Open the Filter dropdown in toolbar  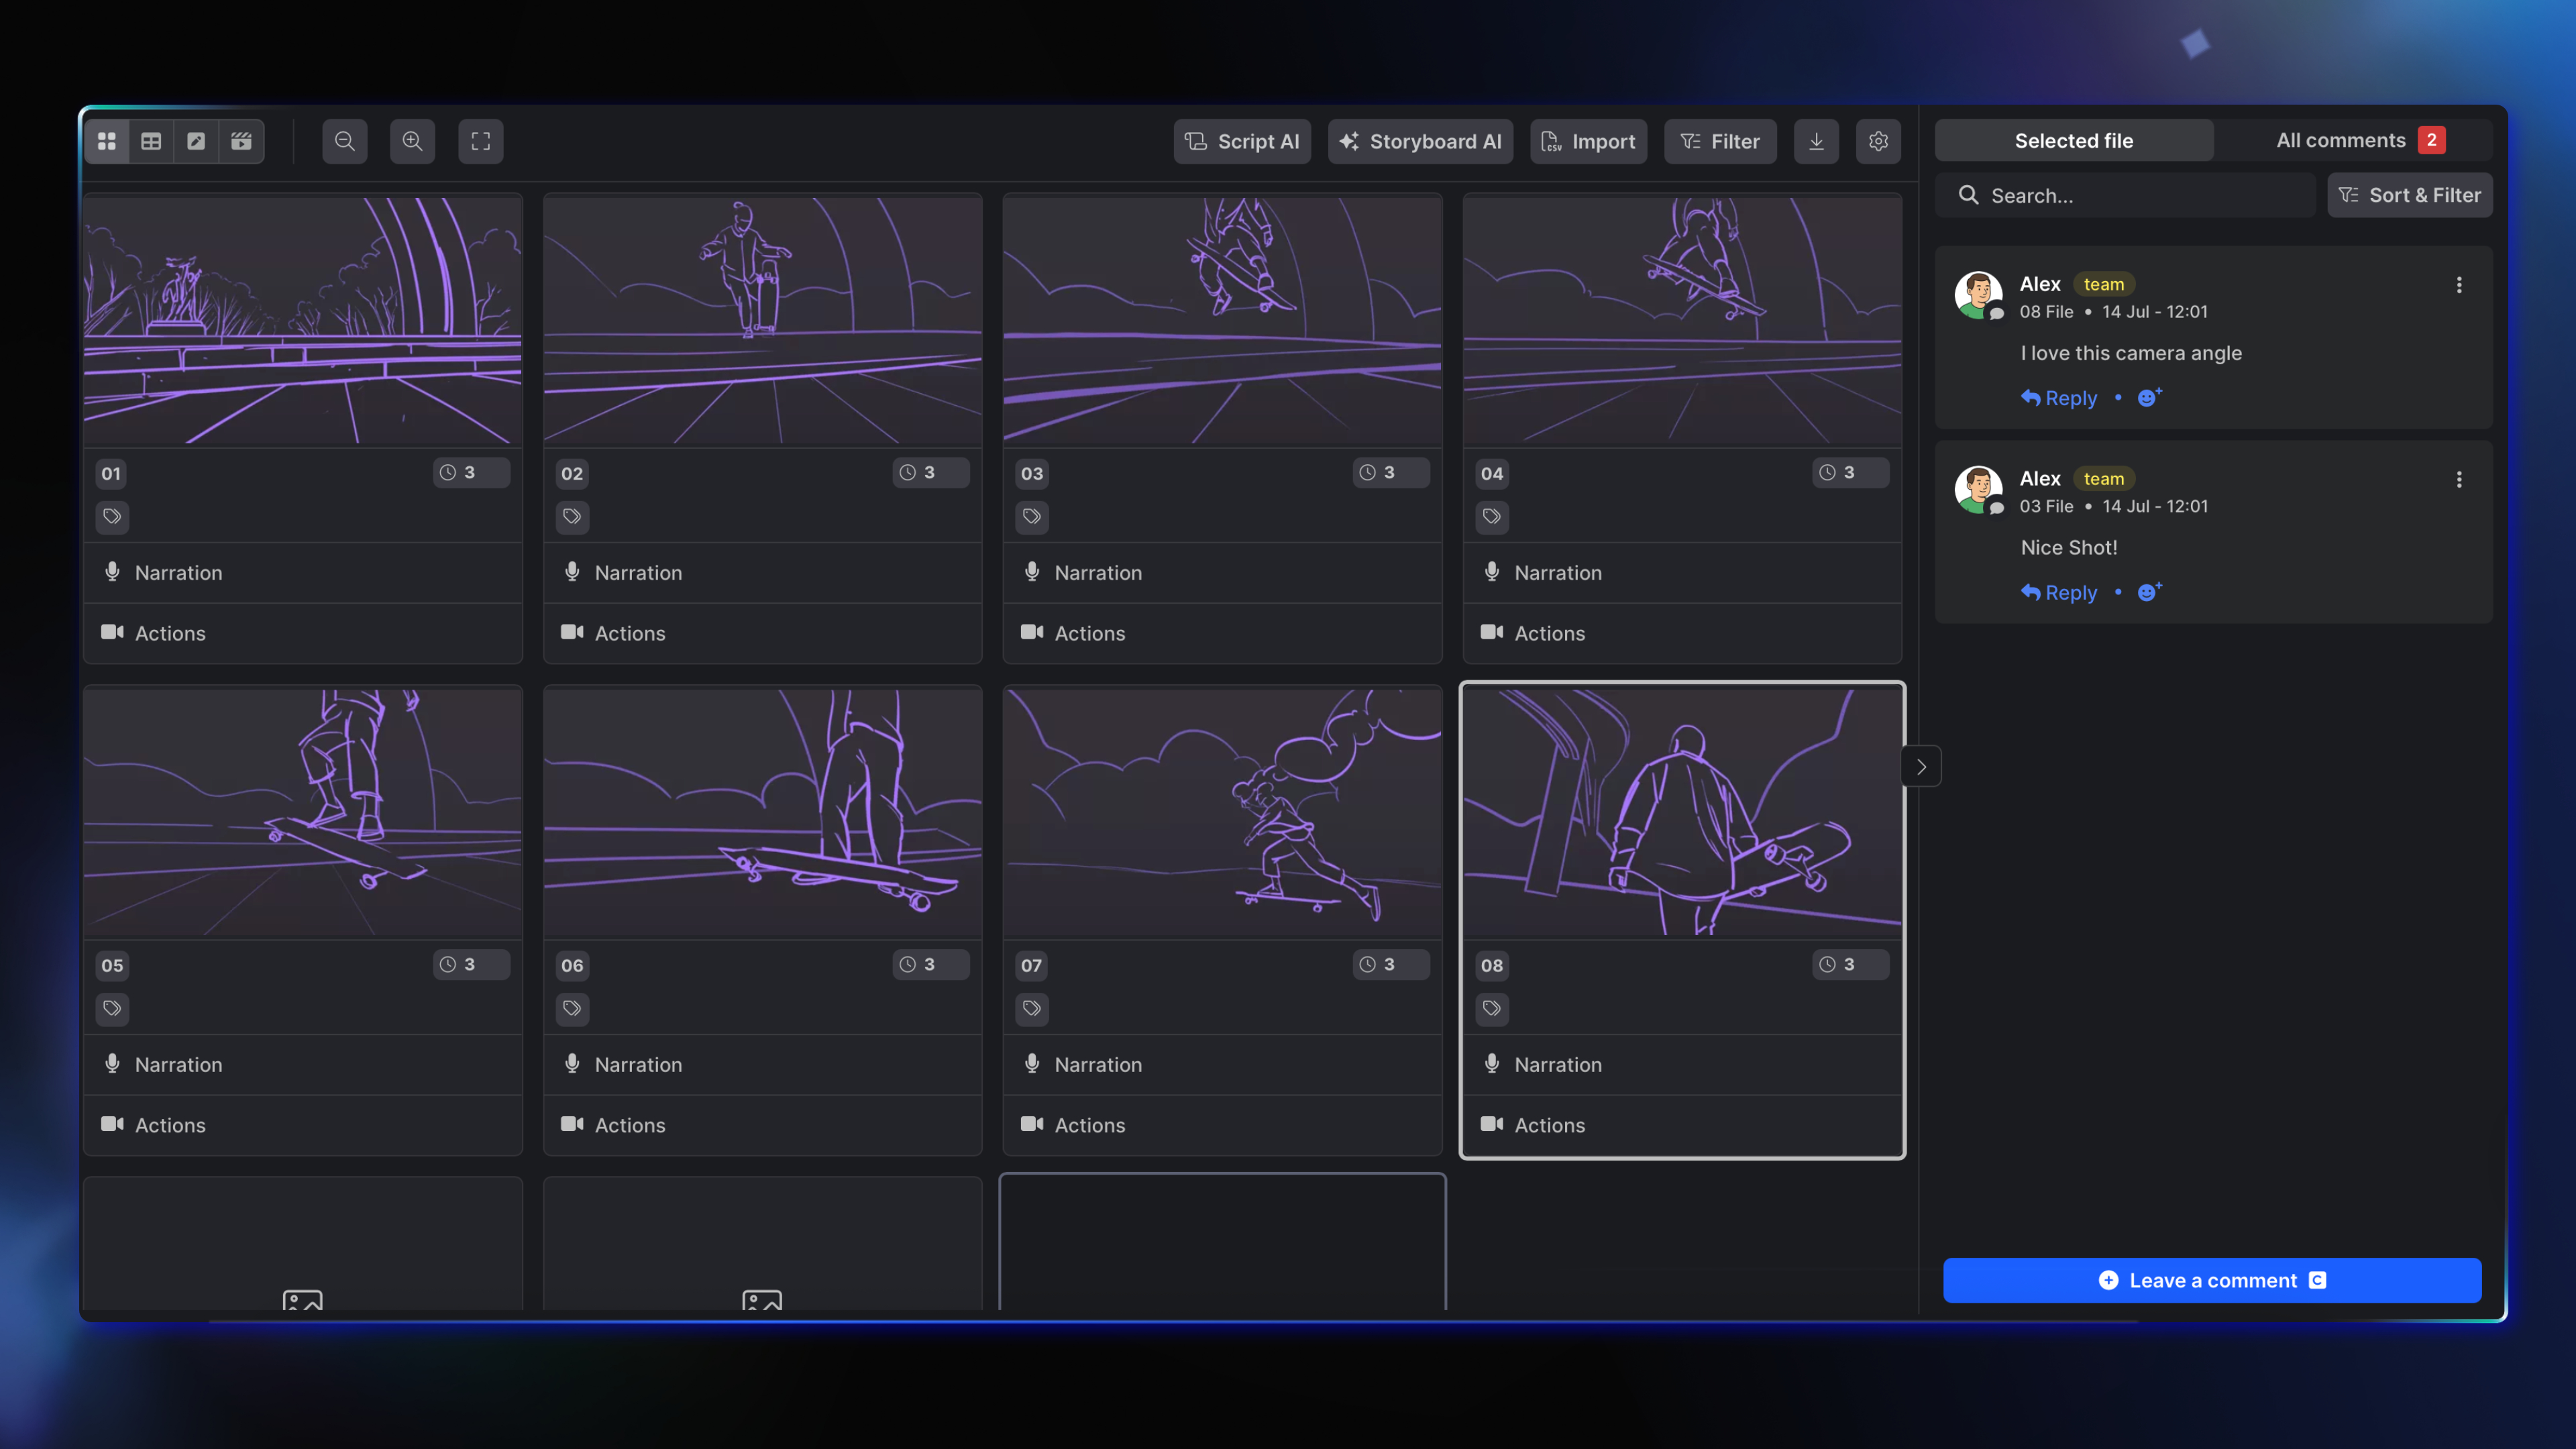1720,141
